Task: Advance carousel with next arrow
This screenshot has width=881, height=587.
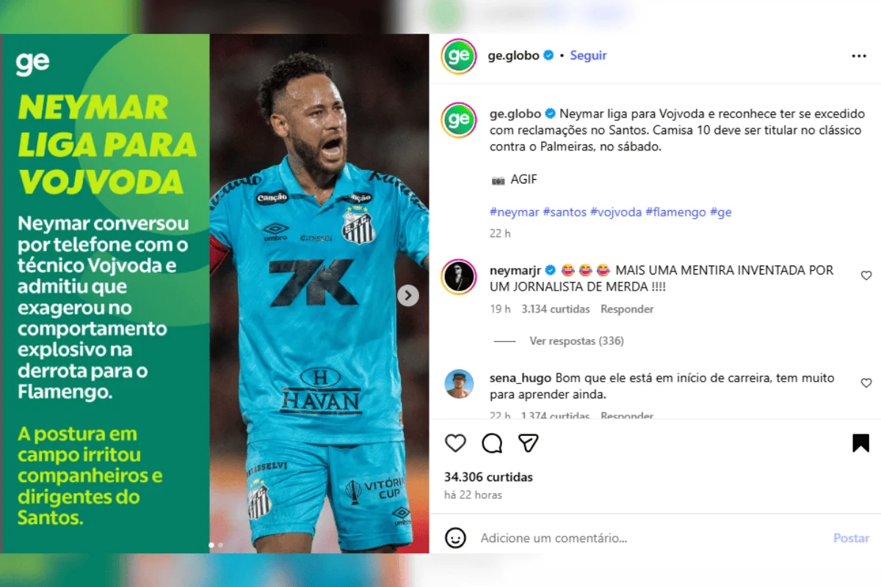Action: click(408, 296)
